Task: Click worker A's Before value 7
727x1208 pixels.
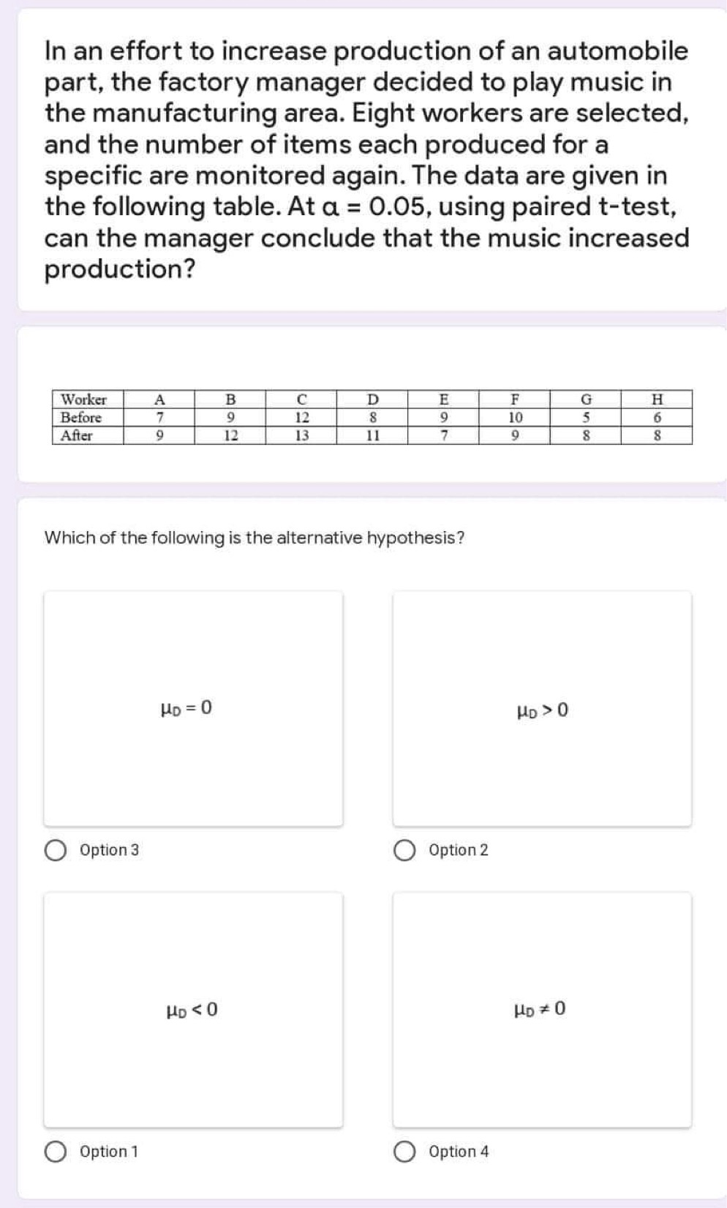Action: click(x=159, y=418)
